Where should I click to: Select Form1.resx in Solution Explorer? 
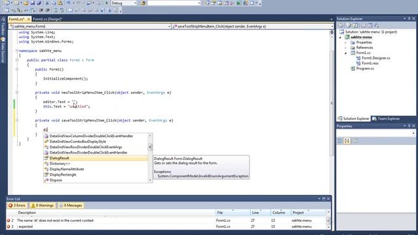point(370,63)
